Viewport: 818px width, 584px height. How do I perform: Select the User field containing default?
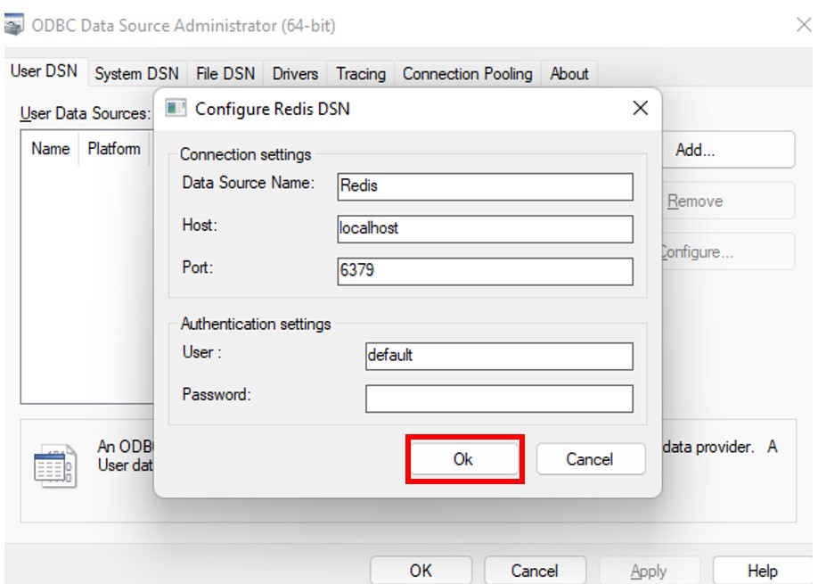499,356
